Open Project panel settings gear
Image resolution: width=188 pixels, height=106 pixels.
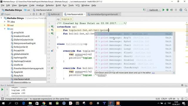pos(41,14)
